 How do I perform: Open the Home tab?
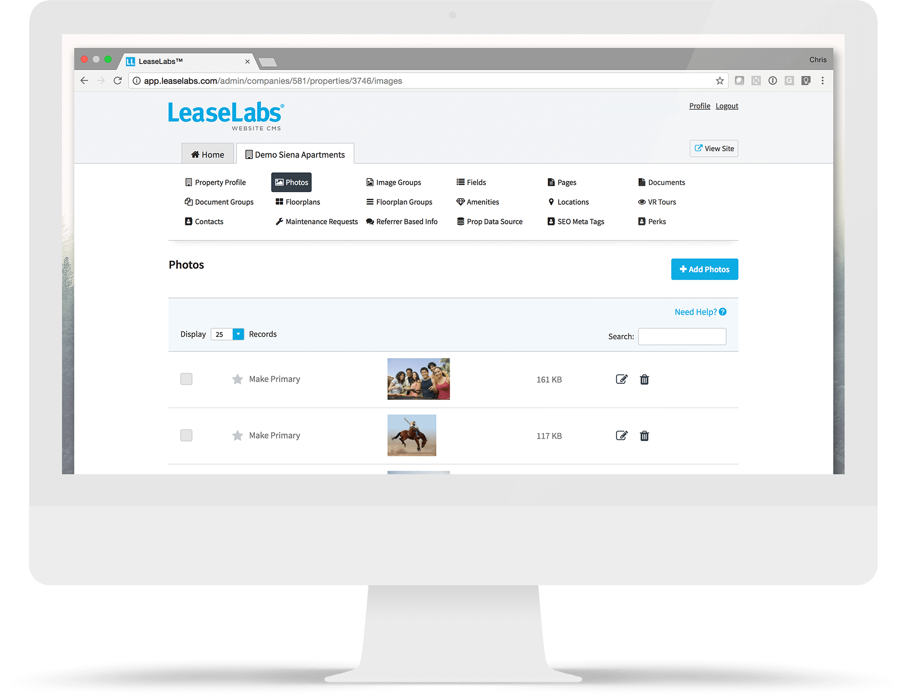click(x=208, y=154)
